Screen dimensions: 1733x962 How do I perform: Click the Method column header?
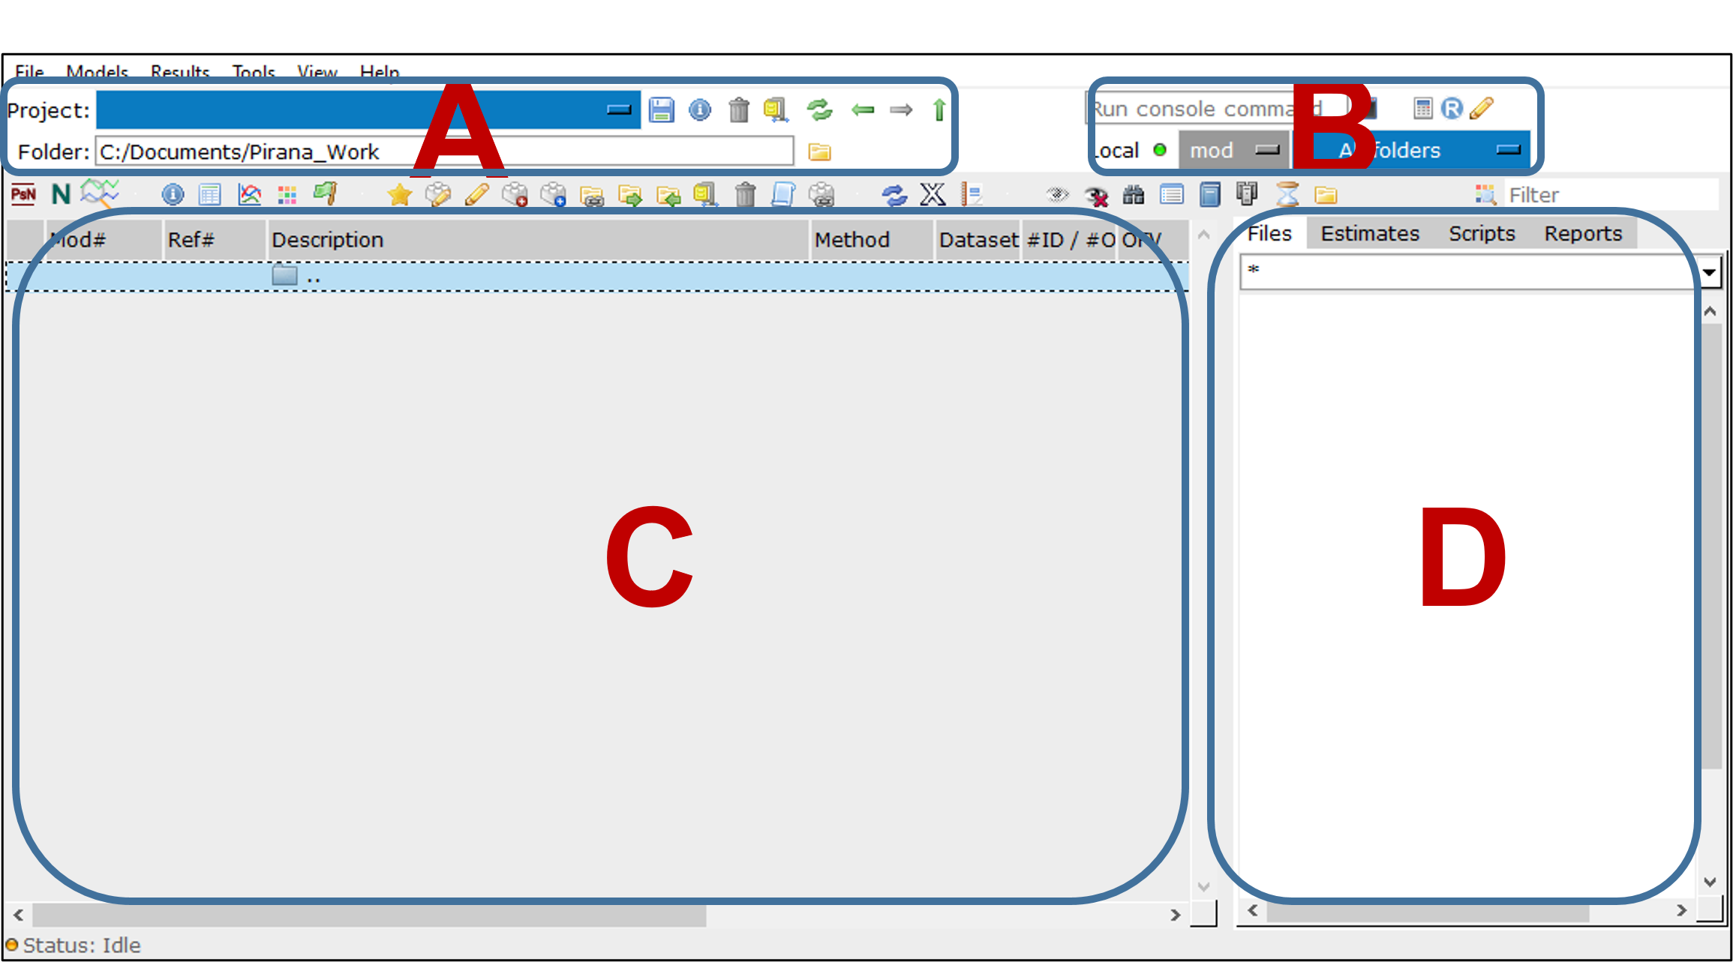871,240
